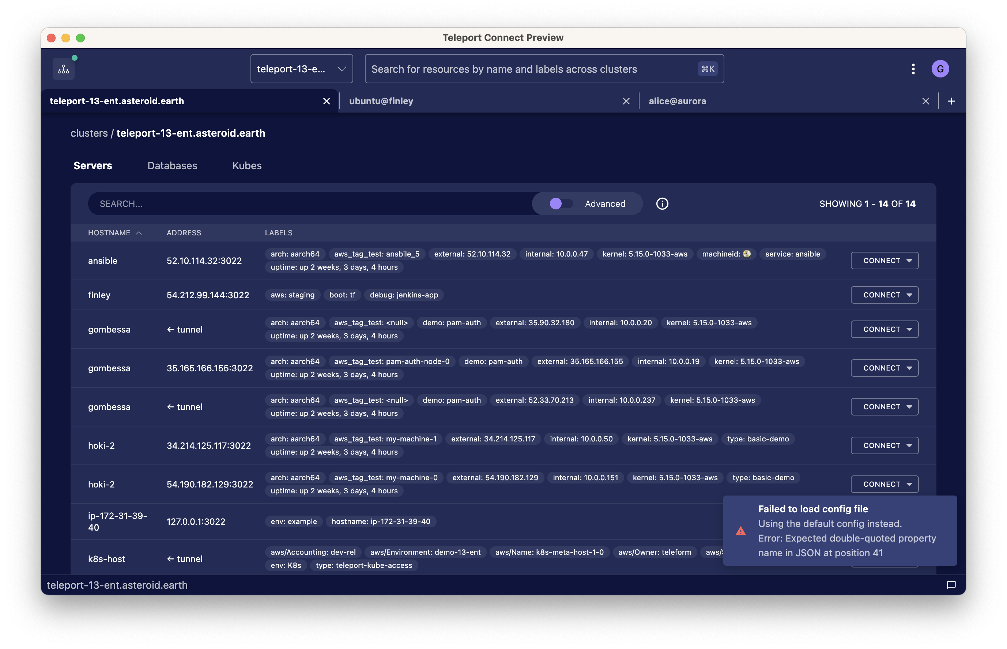Image resolution: width=1007 pixels, height=649 pixels.
Task: Open the connections list icon
Action: click(63, 69)
